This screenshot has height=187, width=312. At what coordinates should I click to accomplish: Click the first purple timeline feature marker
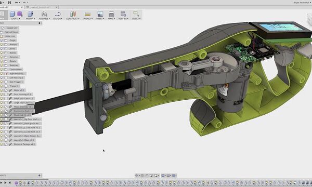tap(16, 183)
